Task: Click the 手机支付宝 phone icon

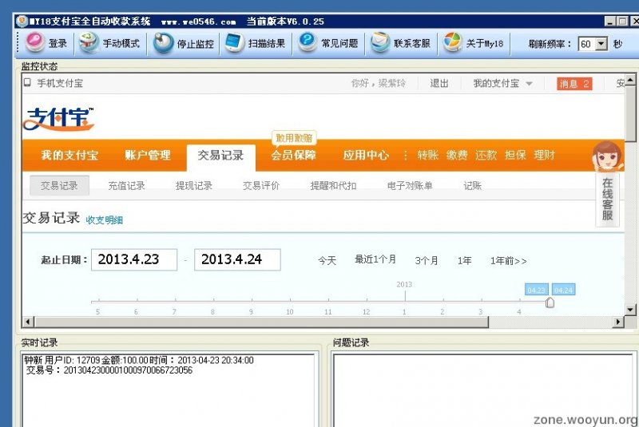Action: 27,83
